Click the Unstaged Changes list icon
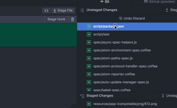This screenshot has height=108, width=177. 82,10
